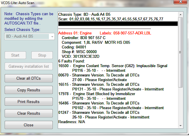The image size is (189, 136).
Task: Clear Results from the scan window
Action: click(29, 113)
